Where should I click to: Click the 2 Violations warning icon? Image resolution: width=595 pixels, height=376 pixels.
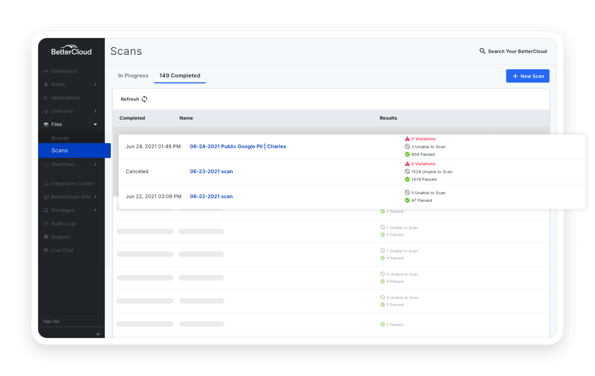(407, 164)
